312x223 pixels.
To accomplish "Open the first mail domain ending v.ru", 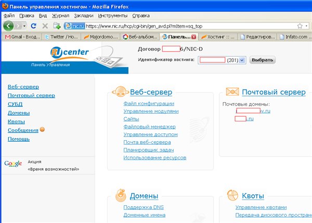I will click(x=253, y=111).
